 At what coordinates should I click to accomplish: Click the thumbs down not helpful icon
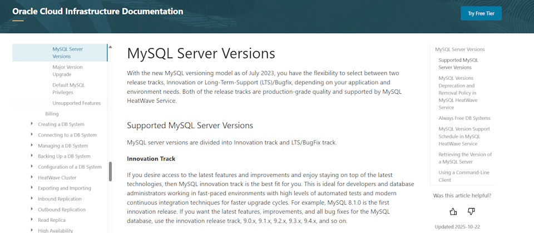pyautogui.click(x=471, y=211)
